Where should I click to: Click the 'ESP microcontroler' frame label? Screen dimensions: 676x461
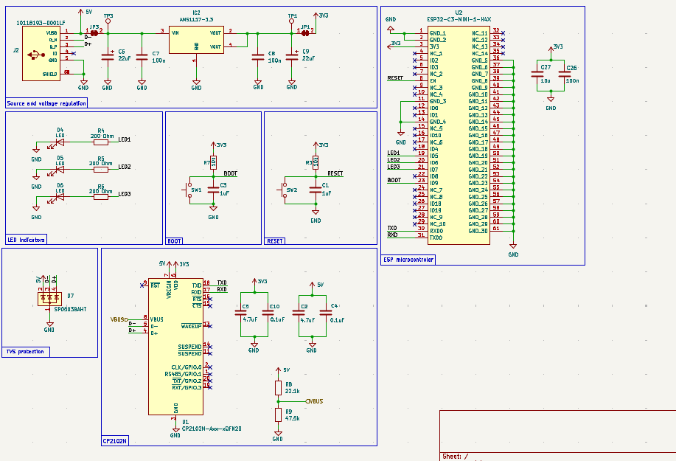click(x=408, y=260)
